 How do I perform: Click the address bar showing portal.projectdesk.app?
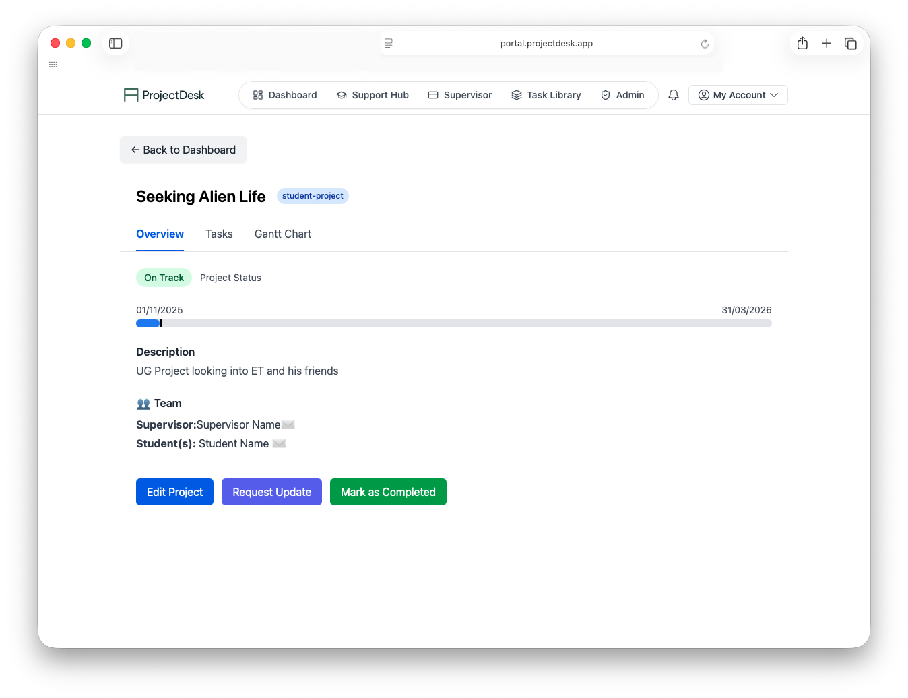pyautogui.click(x=546, y=43)
